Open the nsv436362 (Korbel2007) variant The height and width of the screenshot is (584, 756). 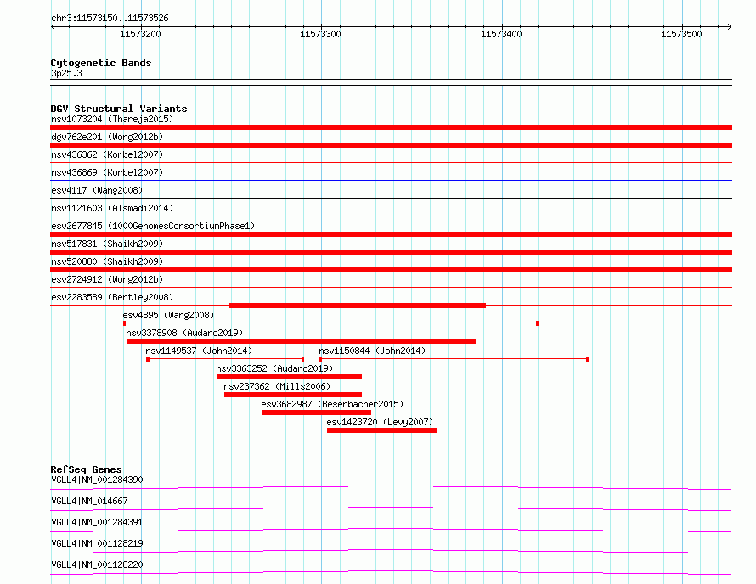coord(107,154)
